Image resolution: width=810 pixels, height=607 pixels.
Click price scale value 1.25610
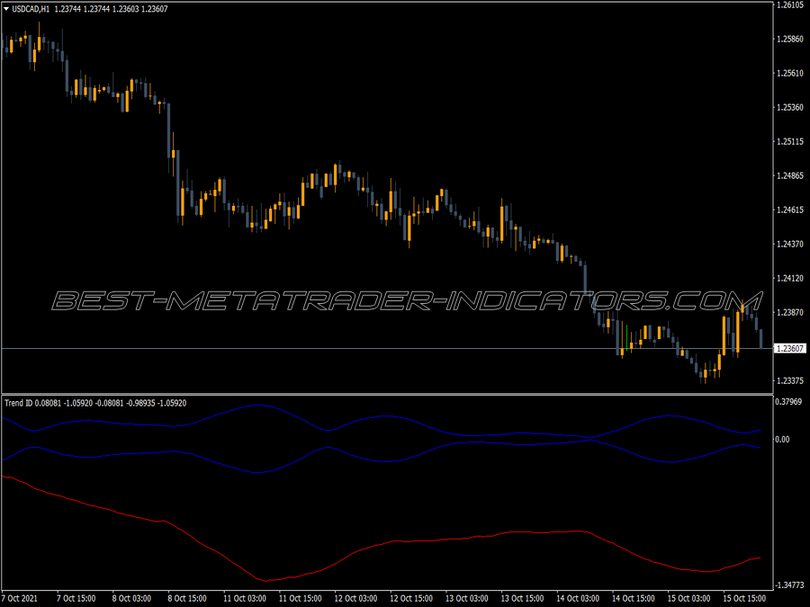790,73
